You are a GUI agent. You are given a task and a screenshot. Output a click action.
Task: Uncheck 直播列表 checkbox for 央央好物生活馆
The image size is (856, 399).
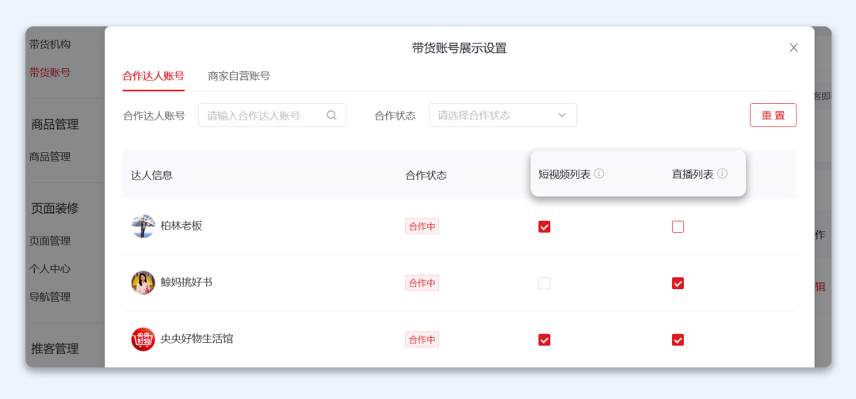[678, 340]
